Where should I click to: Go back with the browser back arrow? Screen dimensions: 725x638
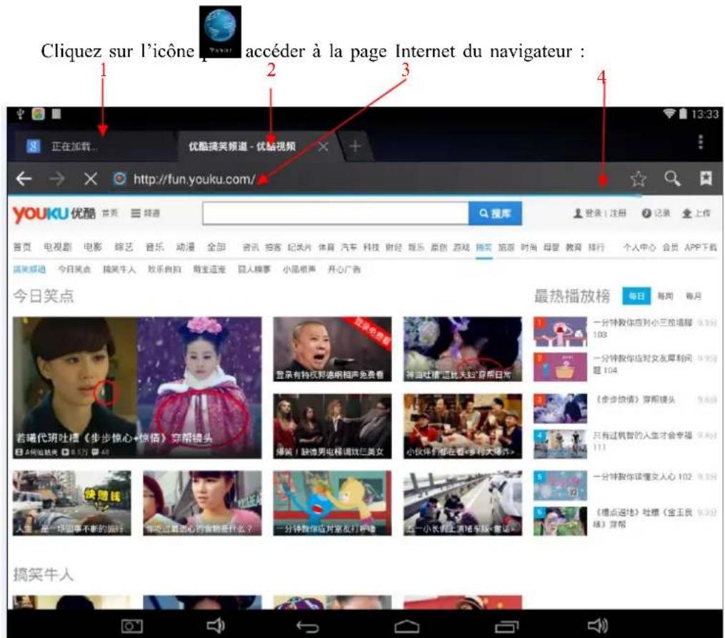click(x=24, y=178)
